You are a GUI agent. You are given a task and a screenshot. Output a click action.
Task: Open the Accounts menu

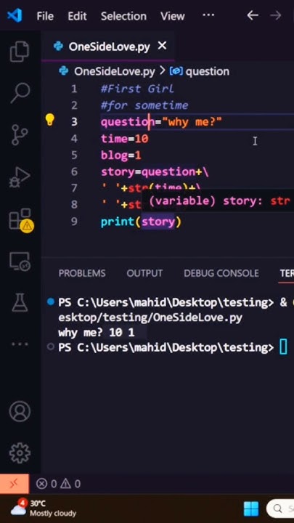click(20, 411)
